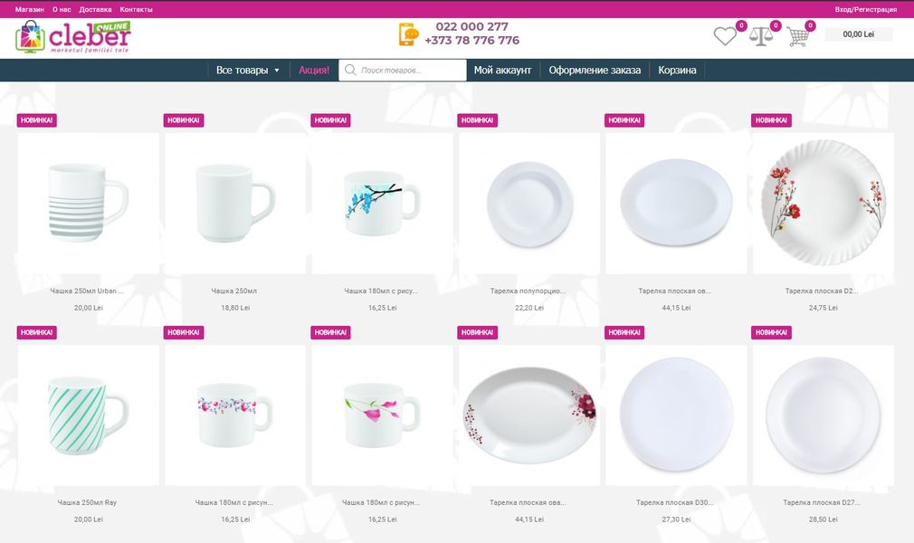
Task: Click НОВИНКА badge above striped Urban mug
Action: (x=37, y=120)
